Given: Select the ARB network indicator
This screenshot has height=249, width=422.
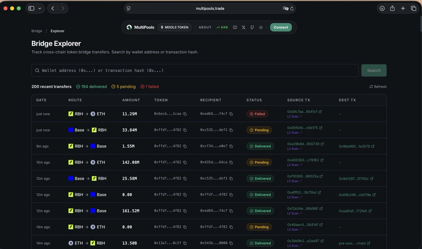Looking at the screenshot, I should click(x=222, y=27).
